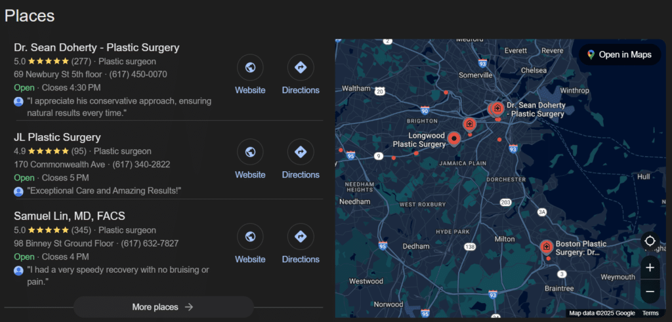The width and height of the screenshot is (672, 322).
Task: Click the Directions label under JL Plastic Surgery
Action: pyautogui.click(x=301, y=174)
